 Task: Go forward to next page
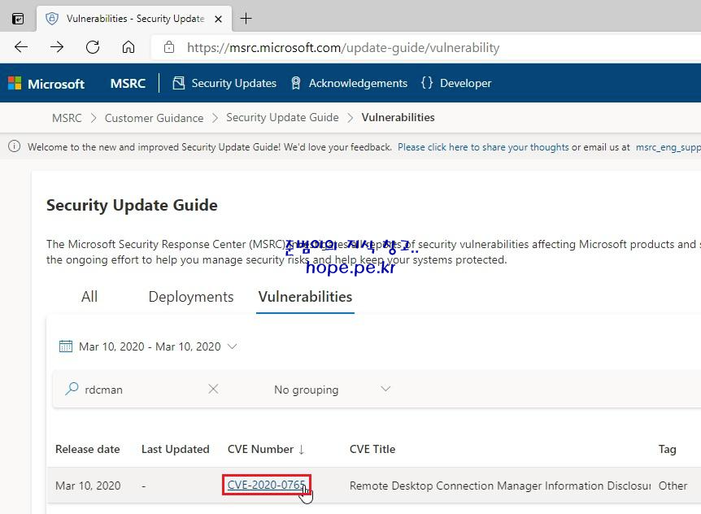(x=57, y=47)
